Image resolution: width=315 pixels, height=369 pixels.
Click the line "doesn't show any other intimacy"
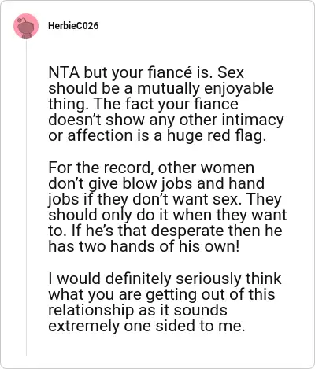point(166,120)
